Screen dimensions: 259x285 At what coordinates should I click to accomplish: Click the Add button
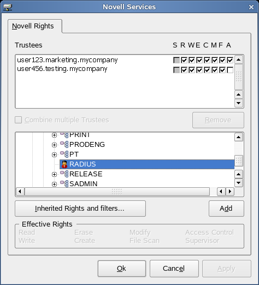click(x=226, y=209)
